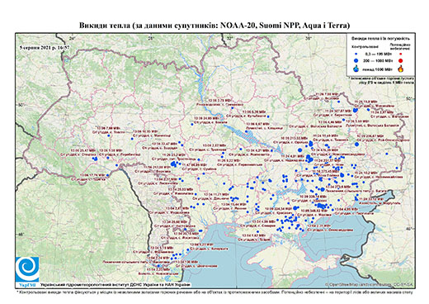Click the small red dot legend symbol
The width and height of the screenshot is (429, 304).
pos(401,54)
